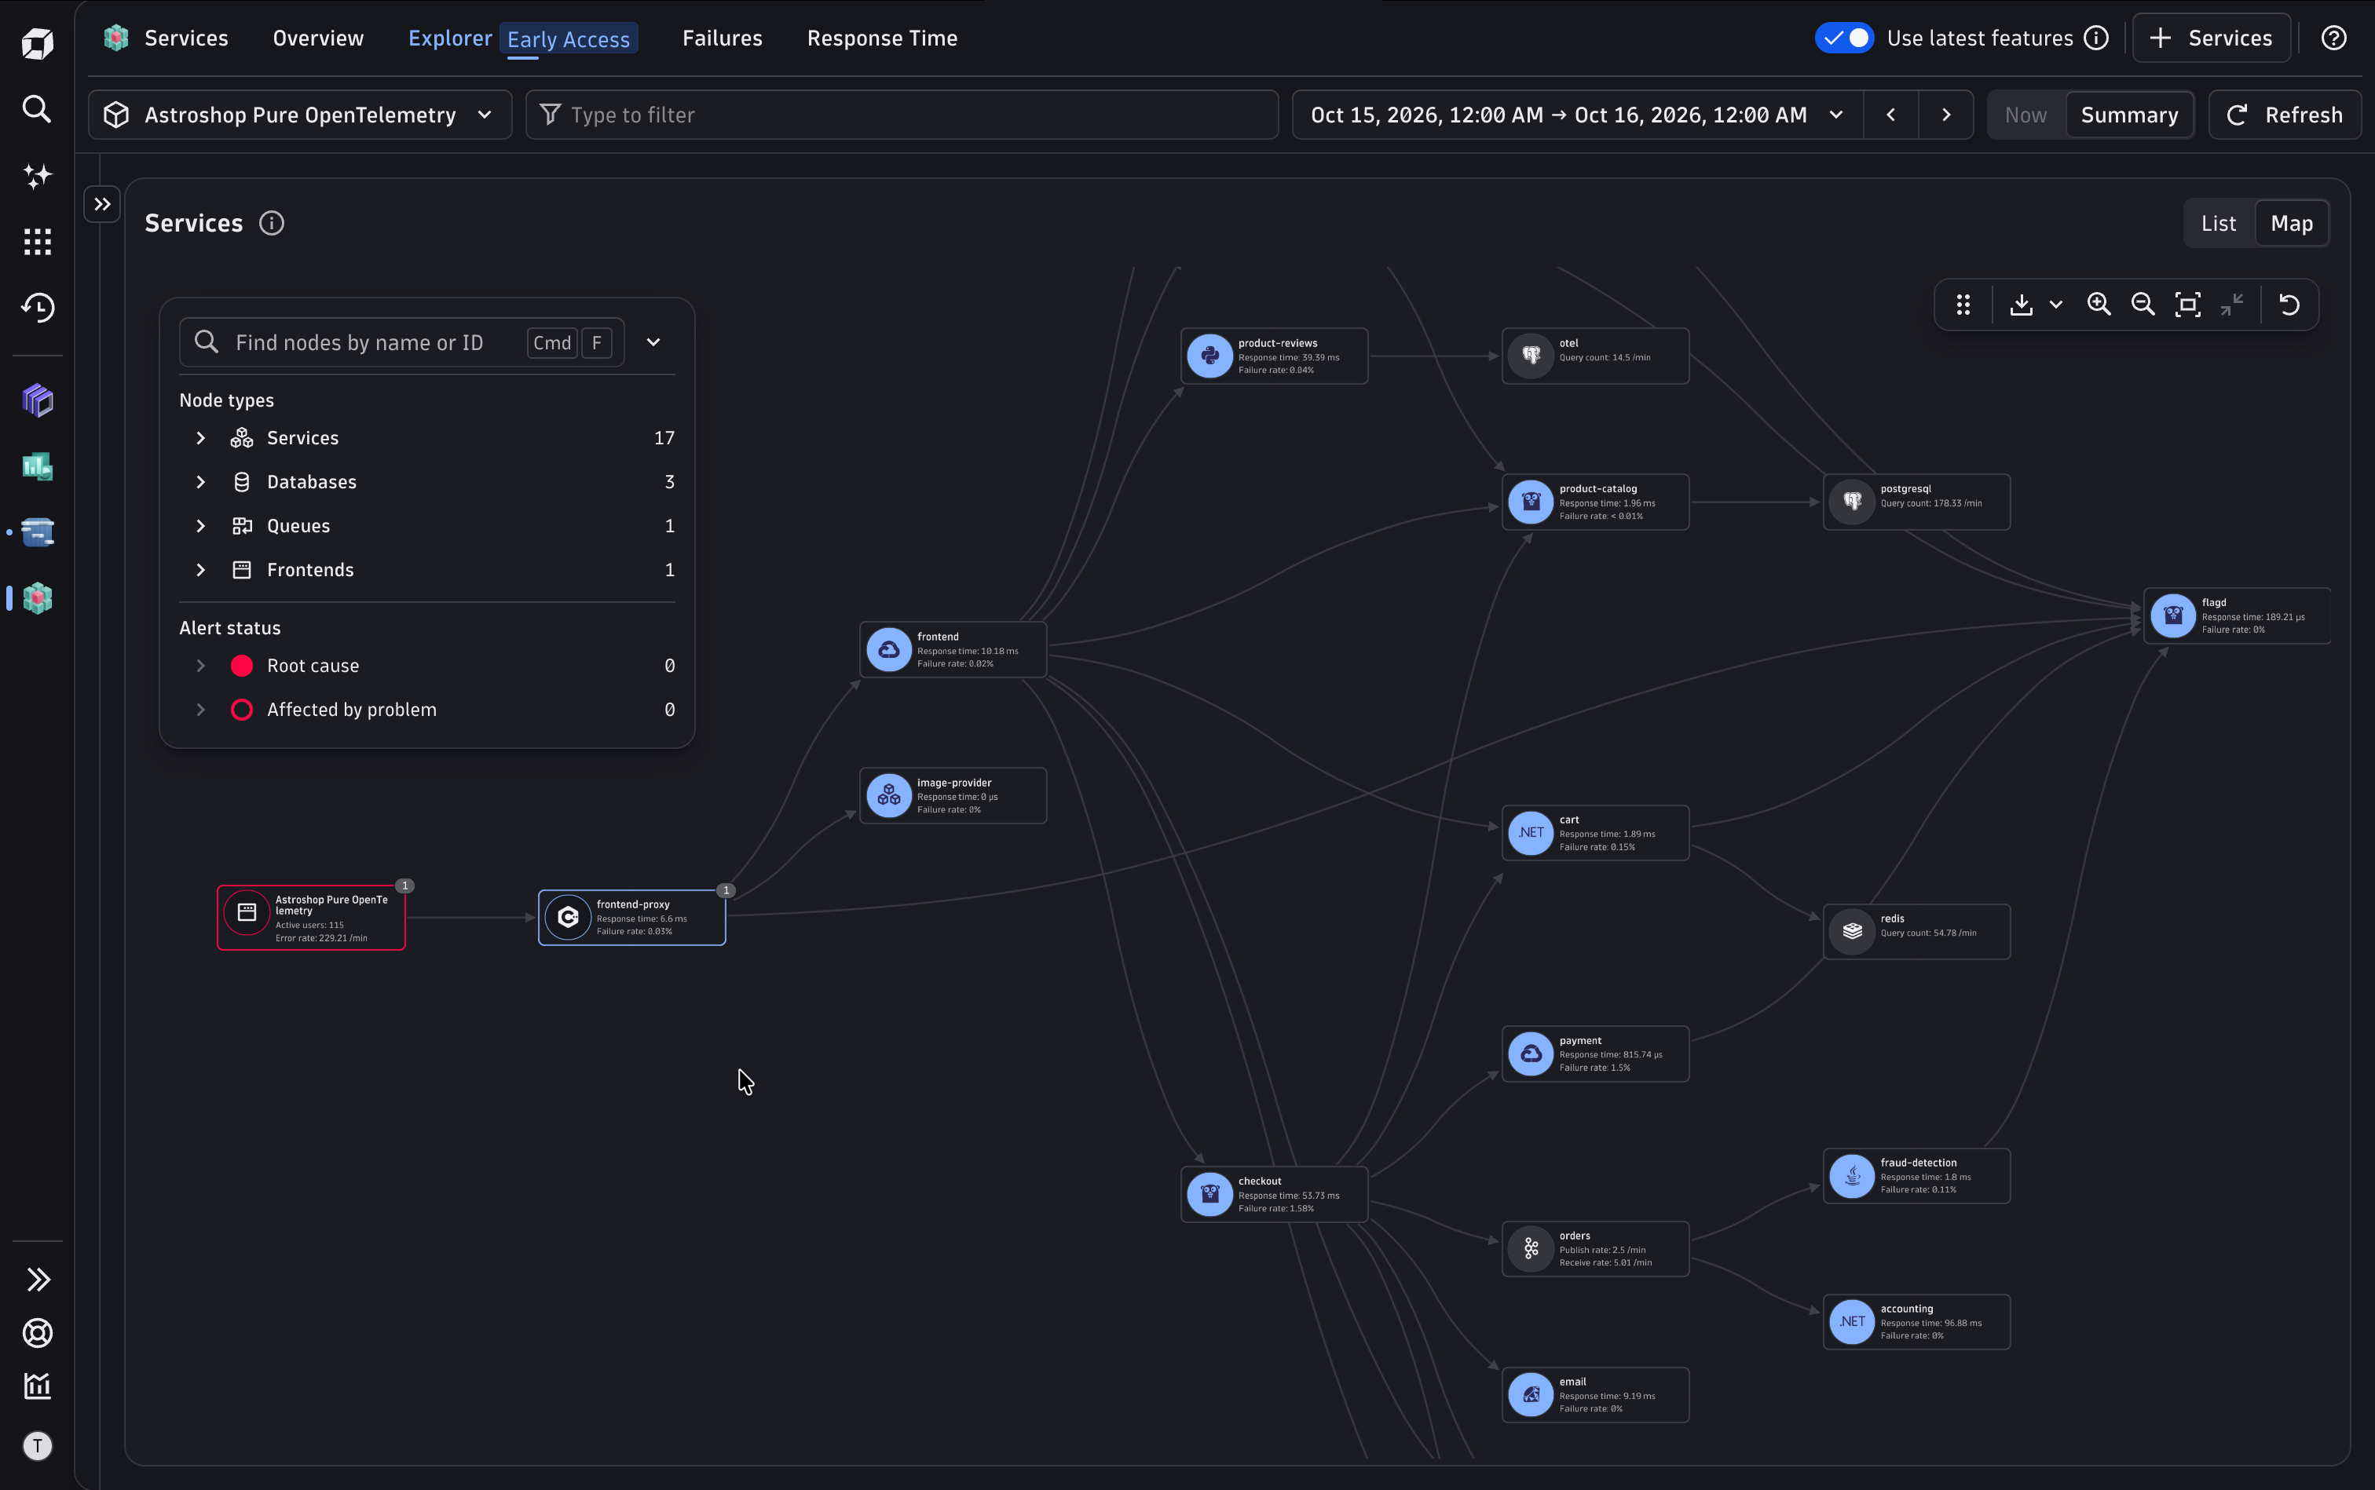Open the Response Time tab
Viewport: 2375px width, 1490px height.
pos(881,38)
